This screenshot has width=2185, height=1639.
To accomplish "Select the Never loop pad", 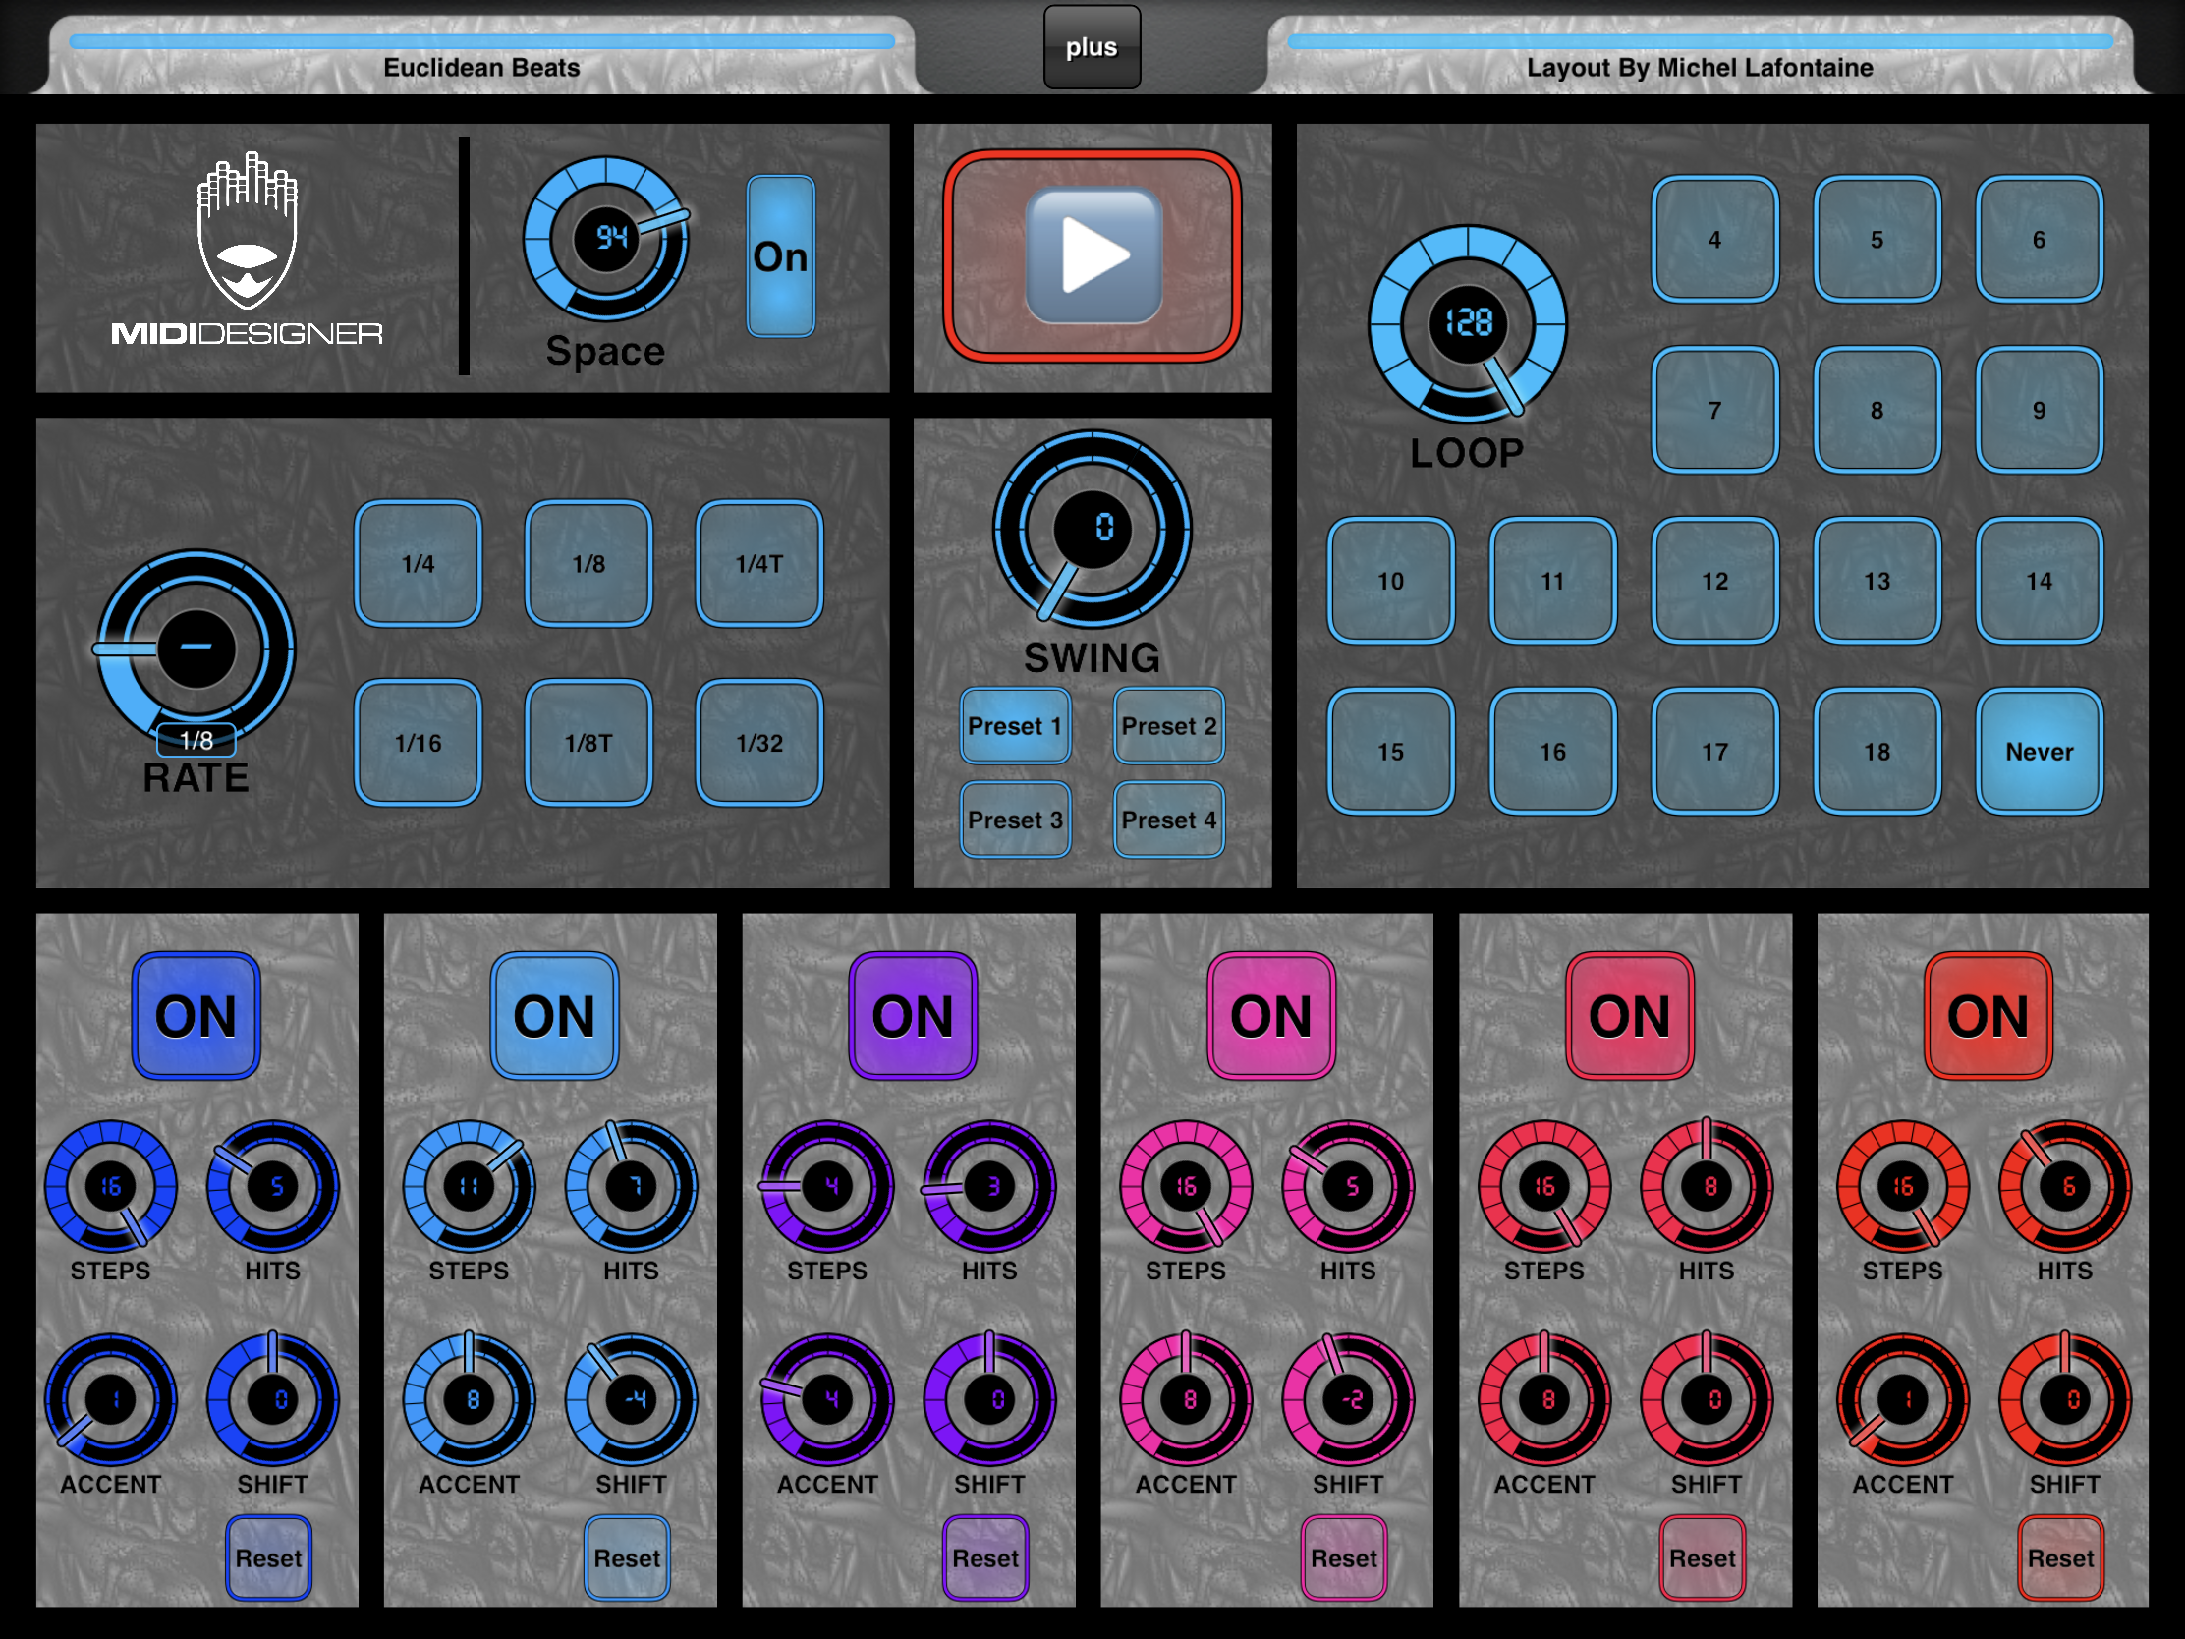I will (x=2039, y=752).
